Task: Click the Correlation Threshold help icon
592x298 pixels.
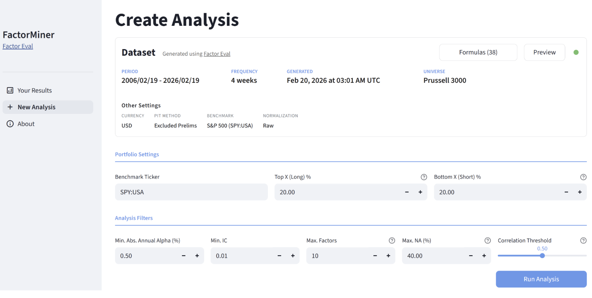Action: [x=583, y=241]
